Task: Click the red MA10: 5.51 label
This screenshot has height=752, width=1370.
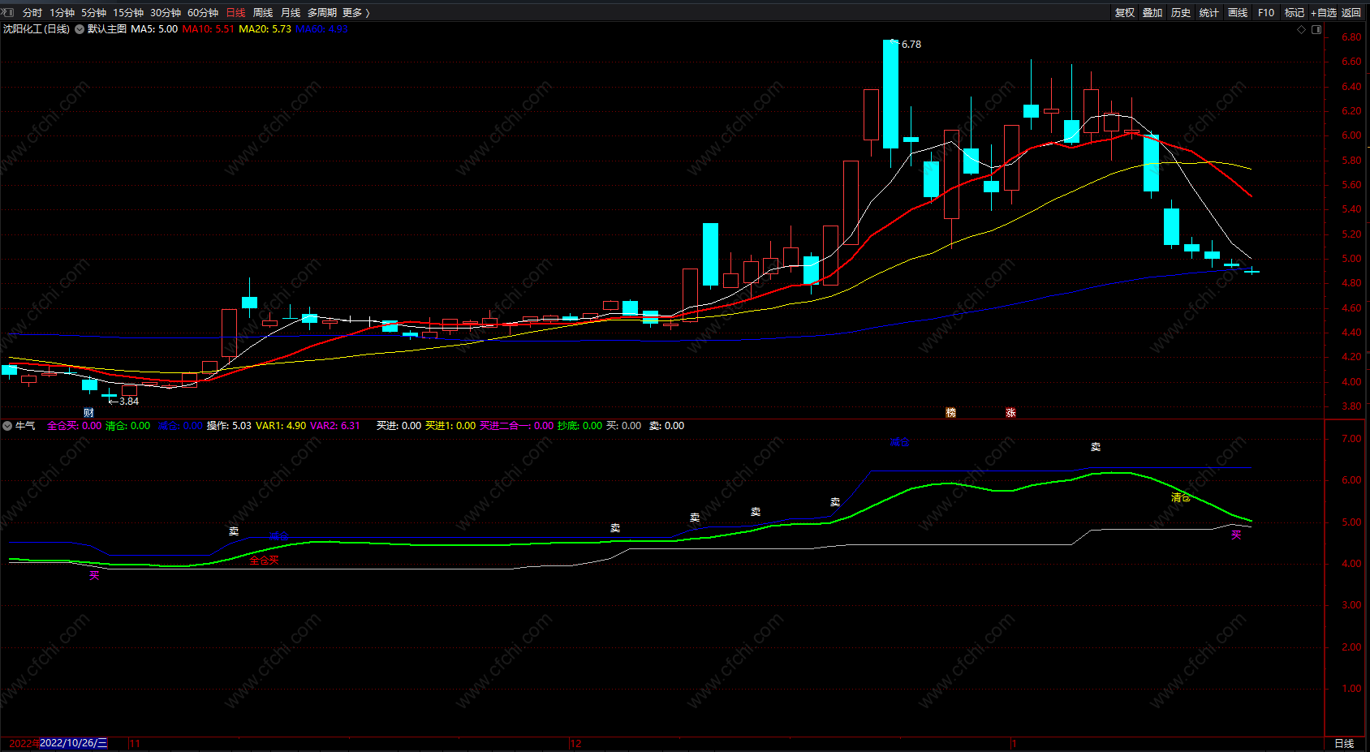Action: [x=208, y=29]
